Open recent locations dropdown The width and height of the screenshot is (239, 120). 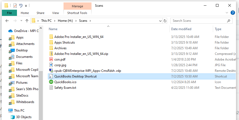[x=21, y=21]
